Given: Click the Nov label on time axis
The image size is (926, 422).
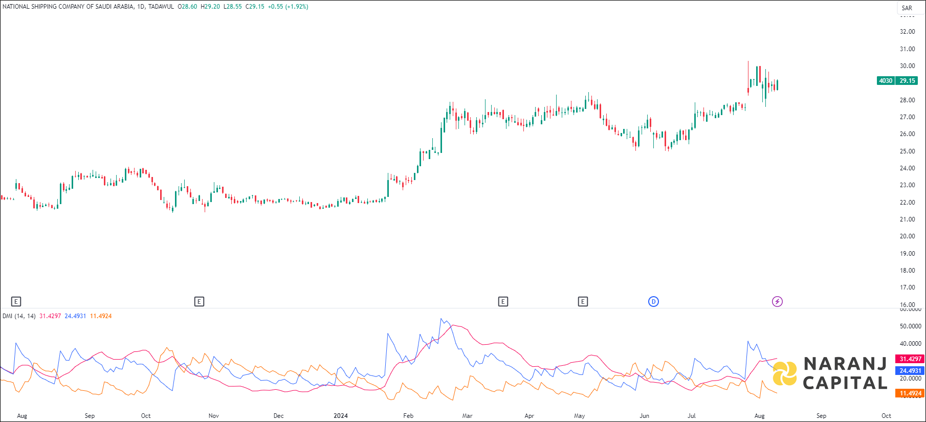Looking at the screenshot, I should pyautogui.click(x=214, y=416).
